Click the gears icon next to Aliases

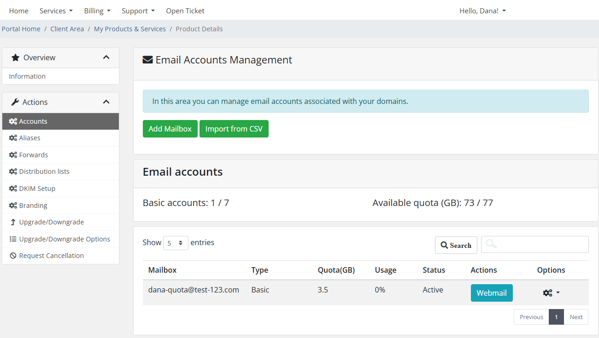pyautogui.click(x=13, y=138)
